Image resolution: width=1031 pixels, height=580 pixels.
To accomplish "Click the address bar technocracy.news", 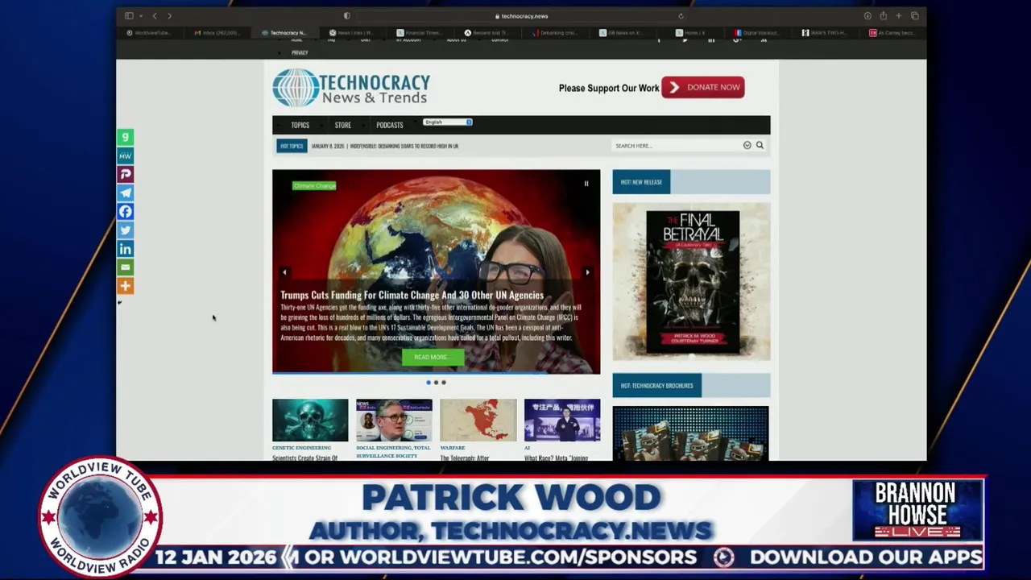I will point(524,15).
